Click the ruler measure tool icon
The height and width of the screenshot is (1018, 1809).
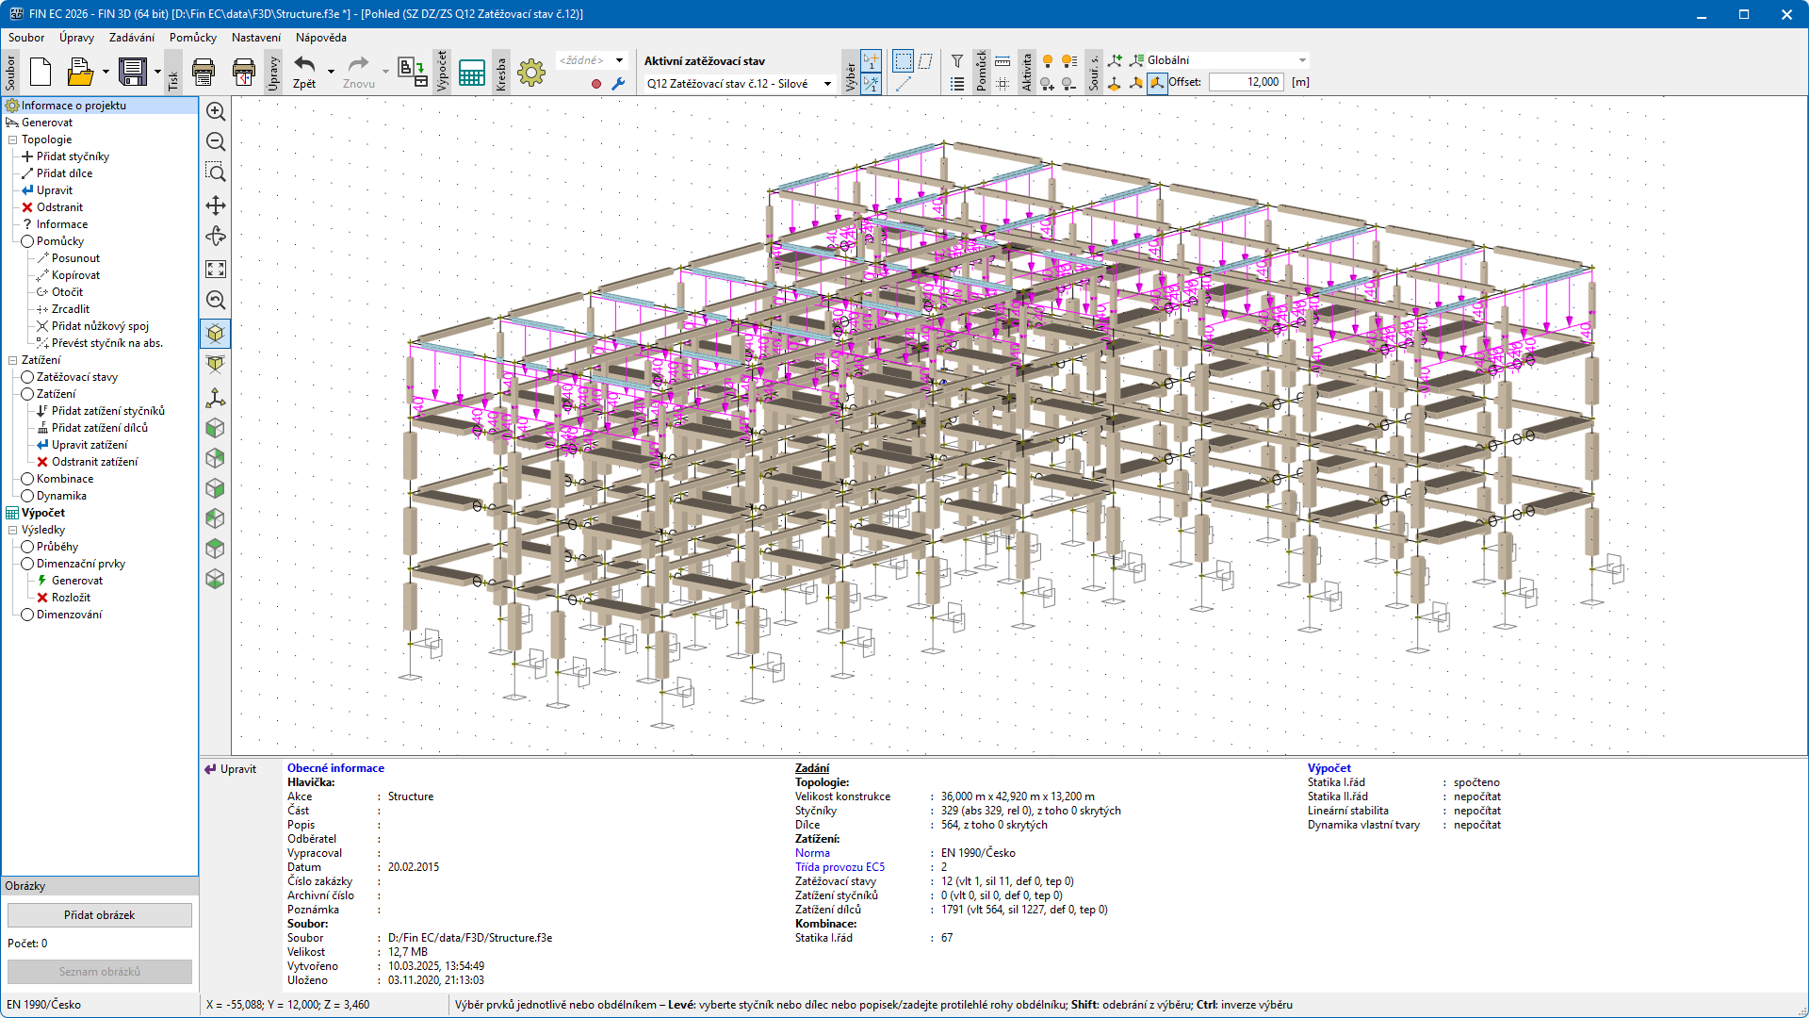point(1002,61)
